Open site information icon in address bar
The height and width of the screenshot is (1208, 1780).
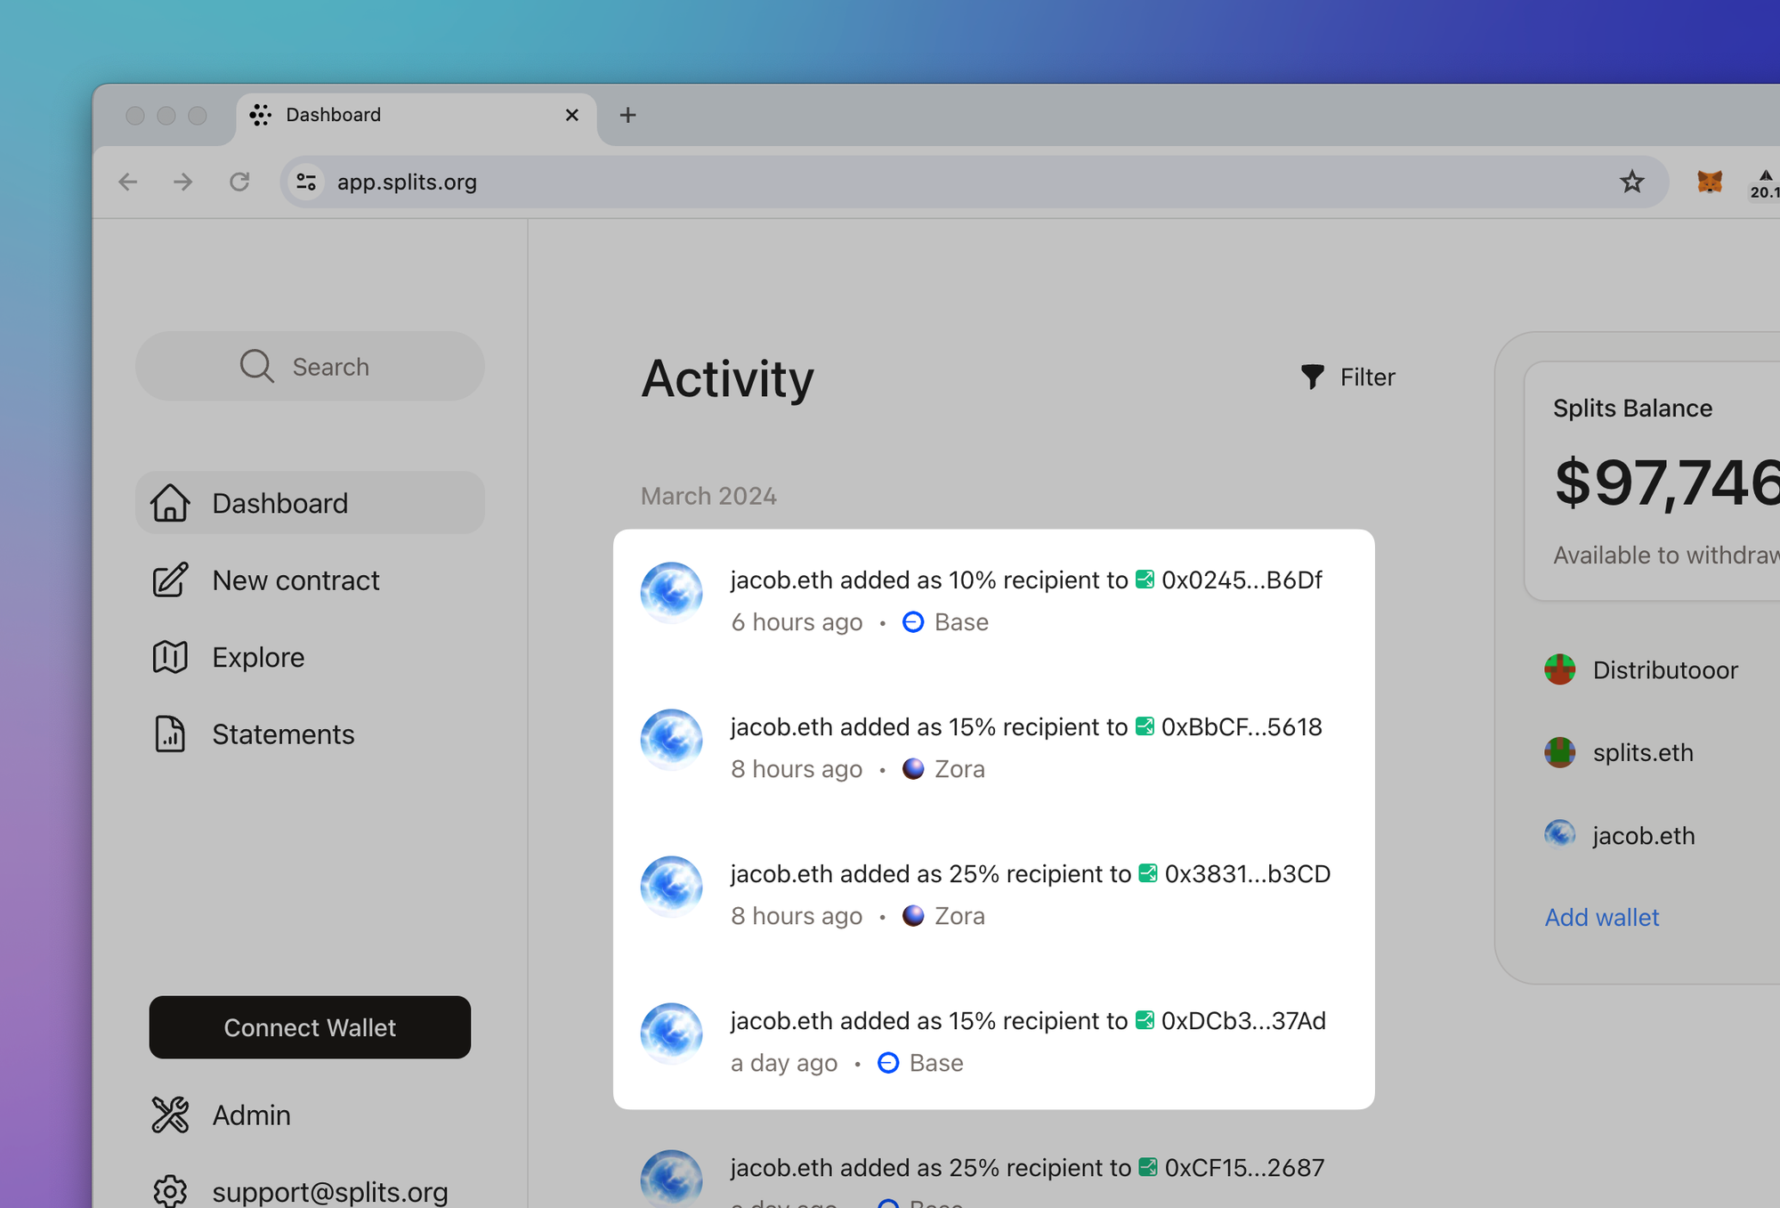(307, 182)
